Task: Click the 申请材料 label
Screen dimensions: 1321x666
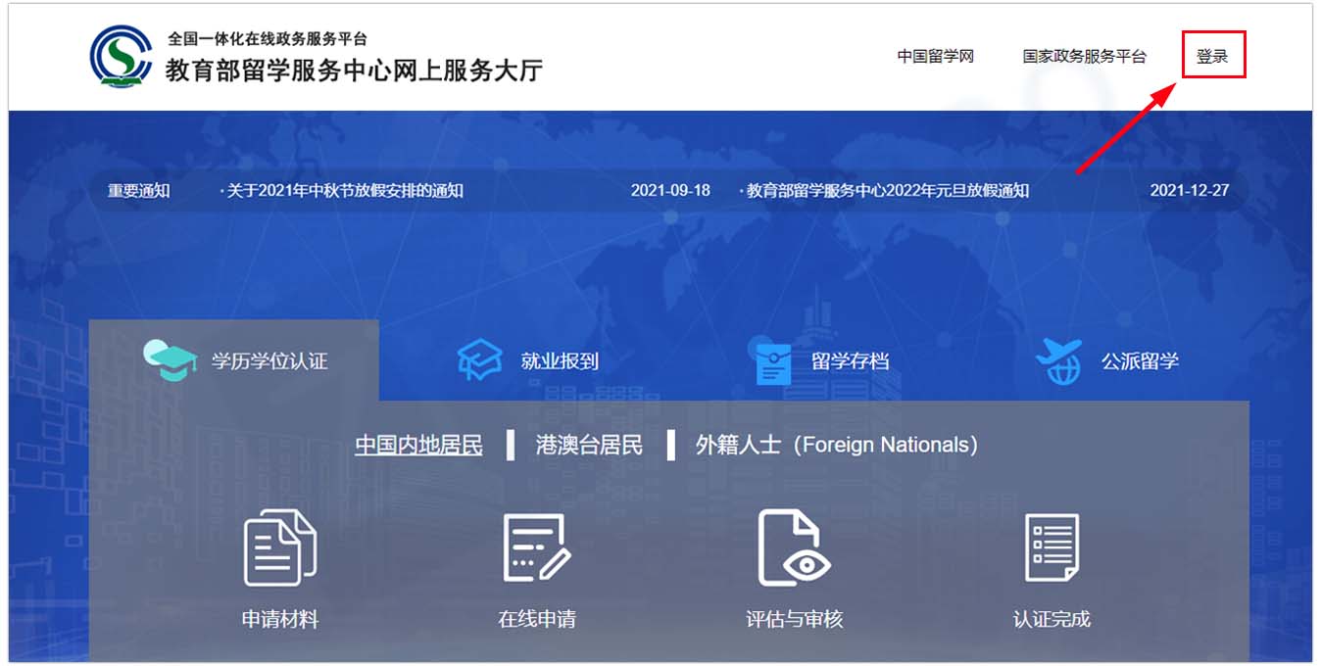Action: tap(280, 620)
